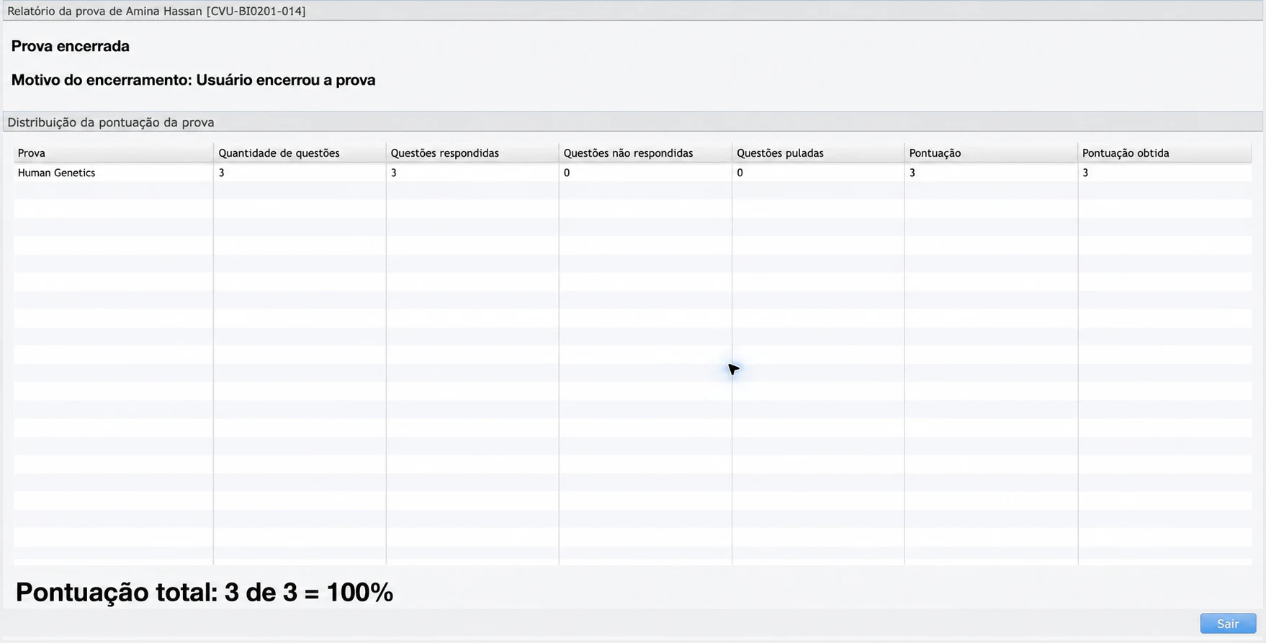Viewport: 1266px width, 643px height.
Task: Select the Questões puladas column header
Action: [818, 153]
